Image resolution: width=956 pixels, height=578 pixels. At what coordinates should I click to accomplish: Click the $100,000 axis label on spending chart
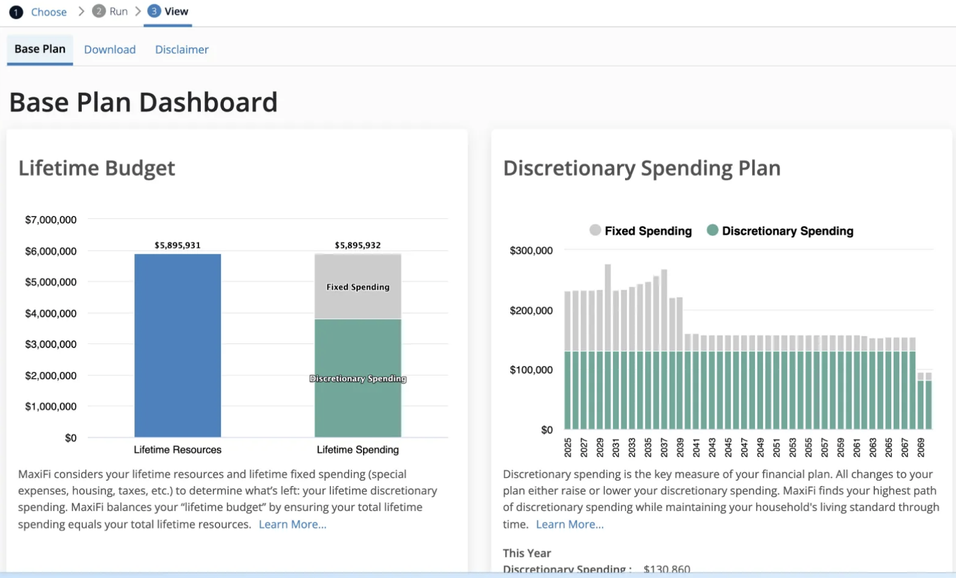tap(531, 370)
